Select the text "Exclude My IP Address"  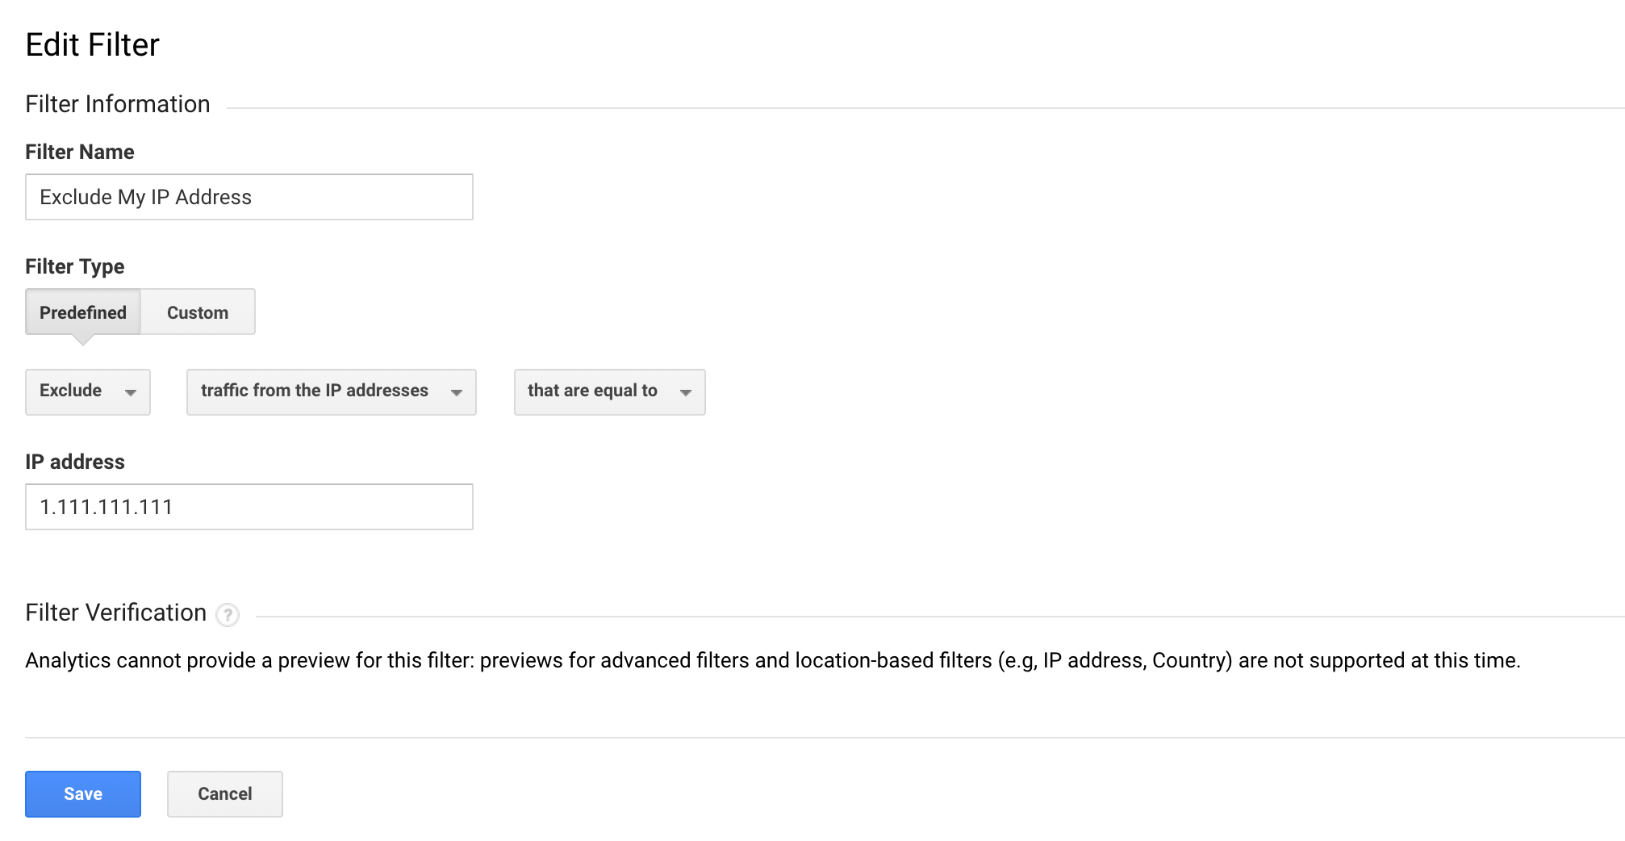click(145, 196)
